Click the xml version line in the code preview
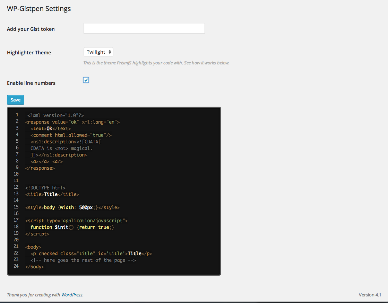 point(56,115)
